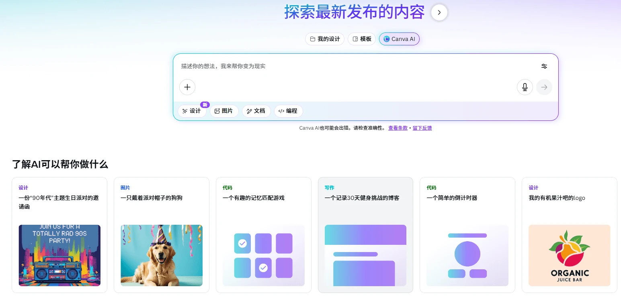Screen dimensions: 621x297
Task: Switch to the 模板 tab
Action: click(362, 39)
